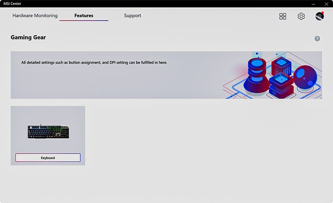Click the gaming keyboard product image
Viewport: 333px width, 203px height.
tap(48, 131)
